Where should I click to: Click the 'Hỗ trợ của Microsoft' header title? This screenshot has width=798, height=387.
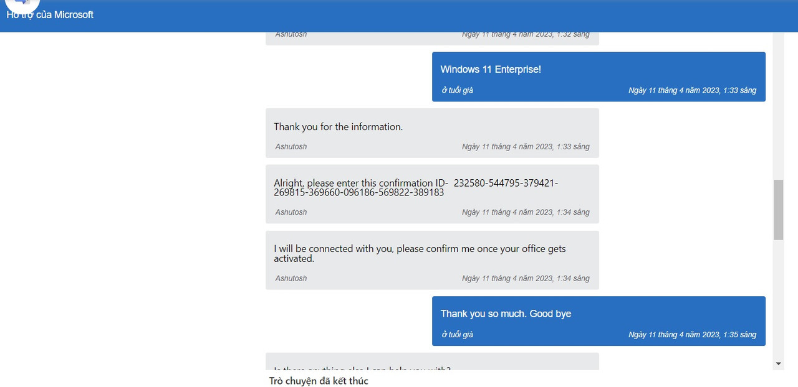50,14
